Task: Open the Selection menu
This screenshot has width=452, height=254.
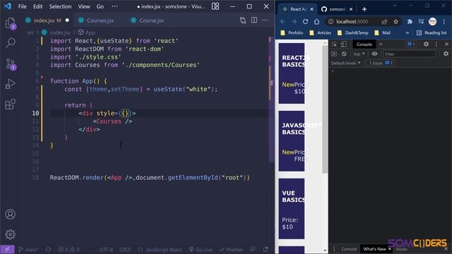Action: tap(60, 6)
